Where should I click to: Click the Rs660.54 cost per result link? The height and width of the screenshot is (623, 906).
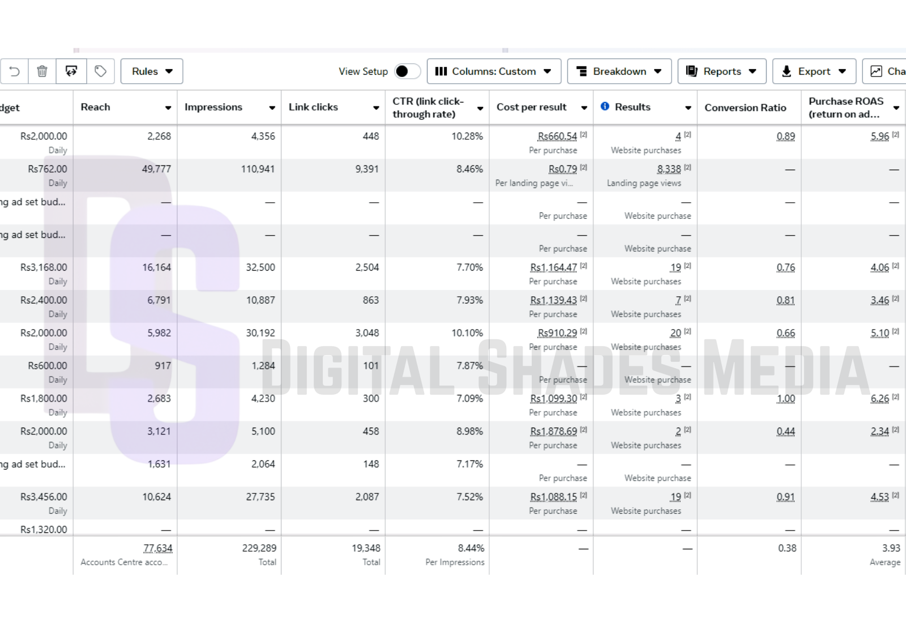(x=557, y=136)
